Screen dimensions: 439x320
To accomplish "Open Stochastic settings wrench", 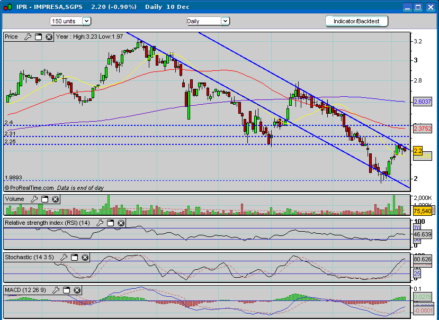I will [x=64, y=258].
